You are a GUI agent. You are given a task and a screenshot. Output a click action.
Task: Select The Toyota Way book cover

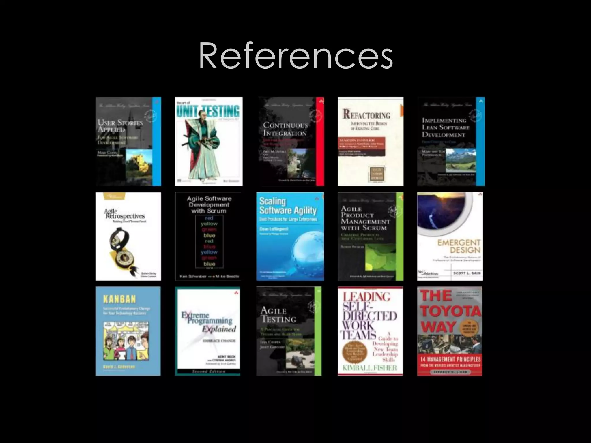tap(450, 331)
